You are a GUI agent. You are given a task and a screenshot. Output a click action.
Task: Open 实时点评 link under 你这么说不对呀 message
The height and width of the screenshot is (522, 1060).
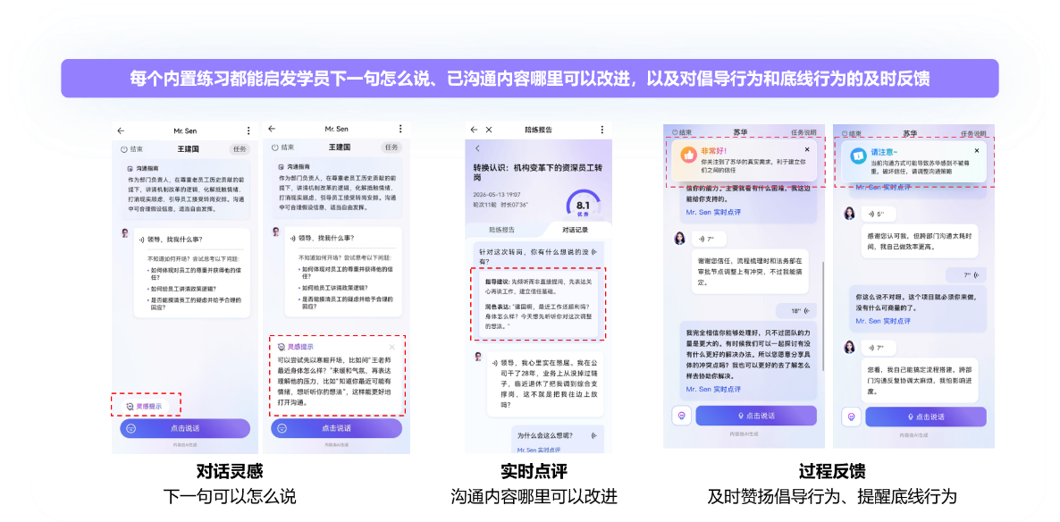pyautogui.click(x=883, y=321)
